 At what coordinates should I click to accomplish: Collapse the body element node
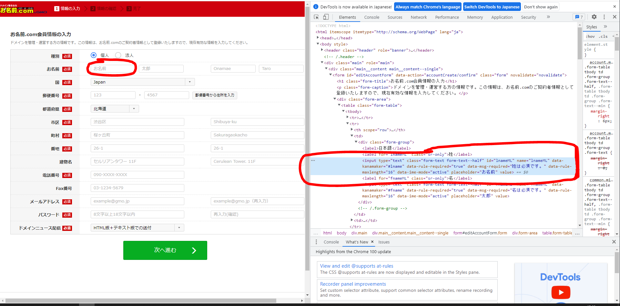(x=318, y=44)
